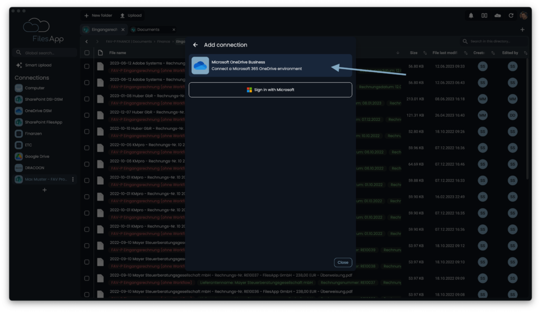Click the vertical scrollbar of file list
This screenshot has height=312, width=541.
tap(527, 119)
